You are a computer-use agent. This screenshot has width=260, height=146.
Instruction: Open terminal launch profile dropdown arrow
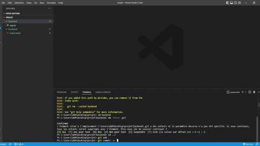tap(245, 92)
